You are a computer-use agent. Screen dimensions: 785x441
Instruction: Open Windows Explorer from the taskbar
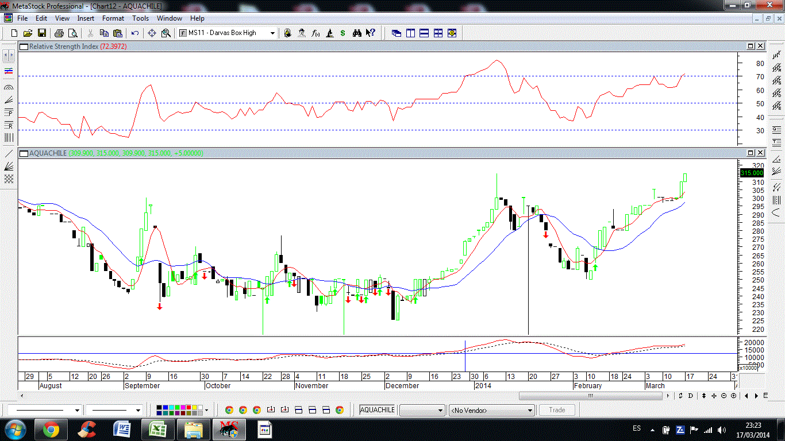pyautogui.click(x=194, y=429)
